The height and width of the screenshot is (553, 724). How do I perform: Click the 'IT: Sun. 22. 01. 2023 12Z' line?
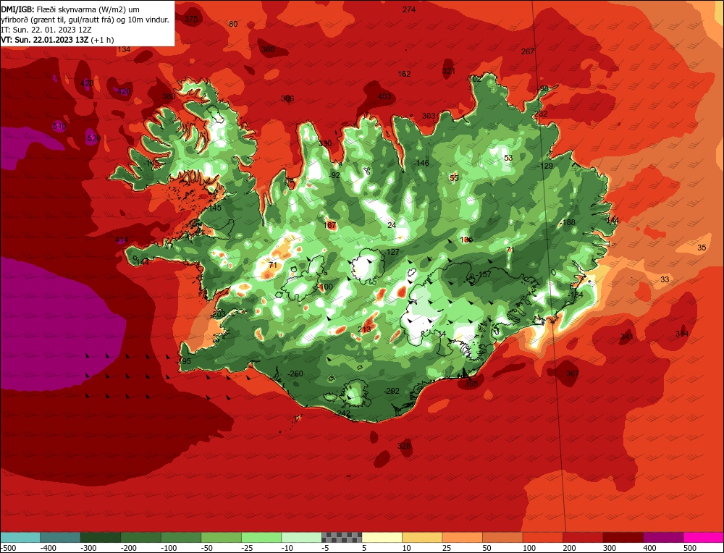(x=46, y=30)
